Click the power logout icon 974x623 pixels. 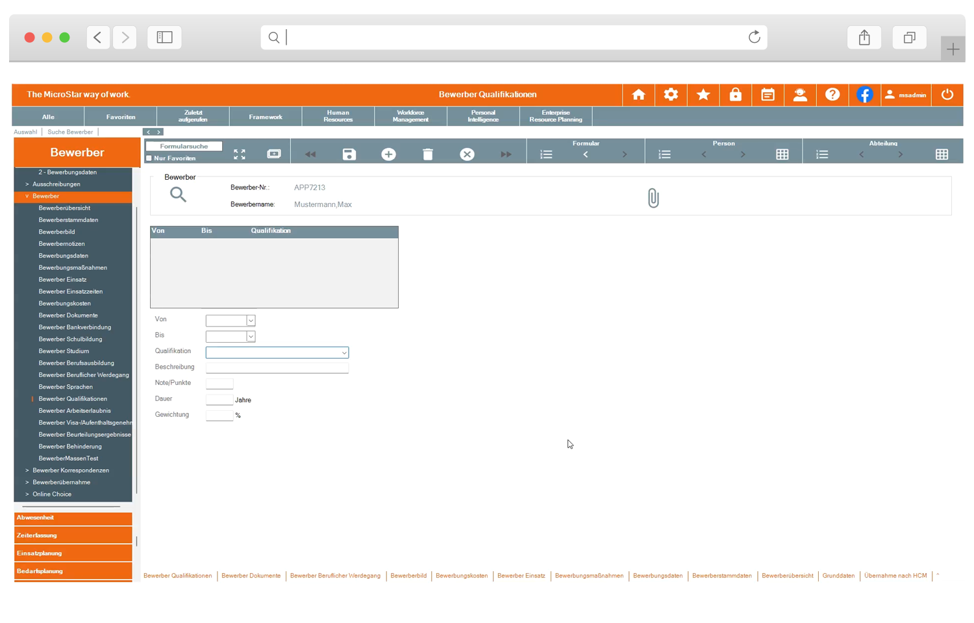947,95
